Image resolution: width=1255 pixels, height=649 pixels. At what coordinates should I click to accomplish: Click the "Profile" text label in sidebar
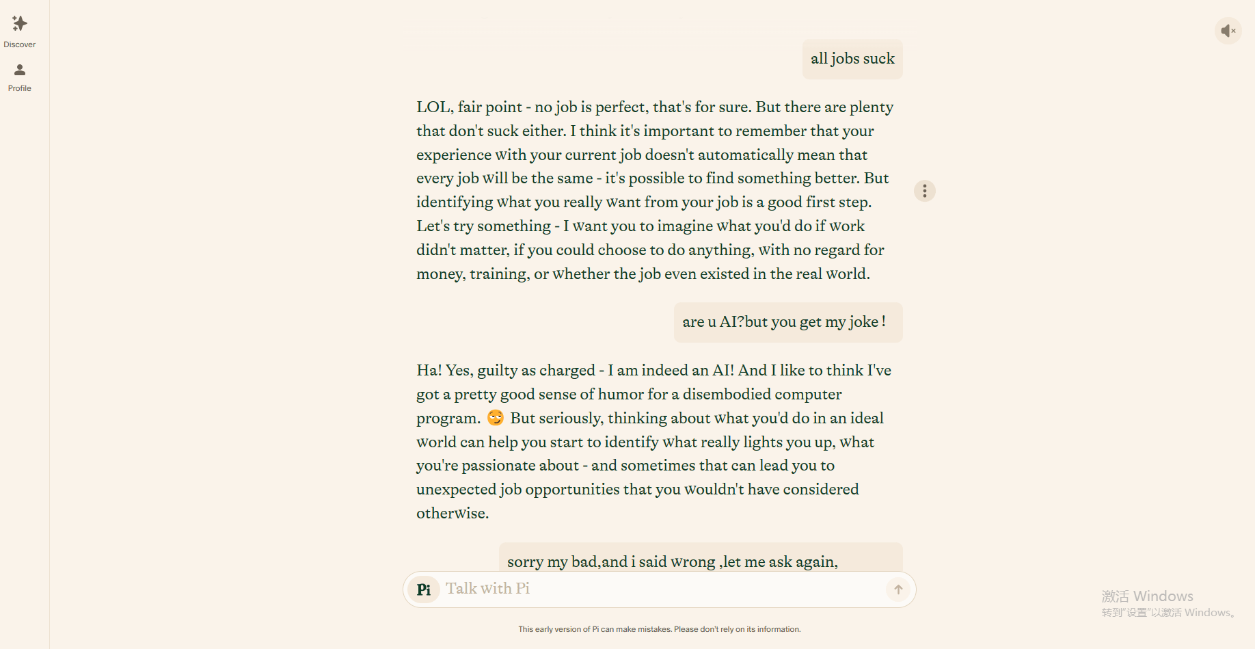(x=20, y=88)
